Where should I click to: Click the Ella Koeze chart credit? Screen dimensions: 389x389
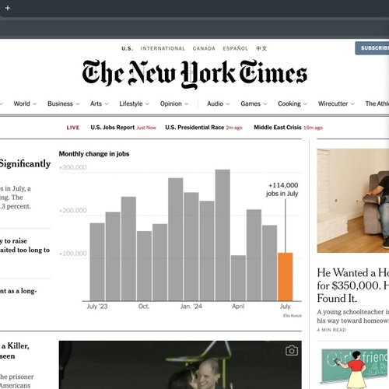[293, 316]
